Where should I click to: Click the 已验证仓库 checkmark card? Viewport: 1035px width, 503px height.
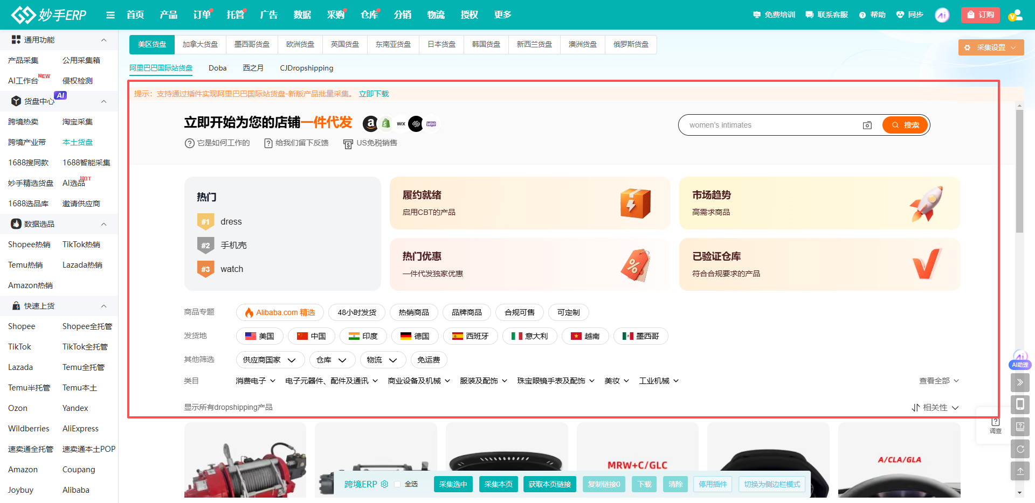(819, 264)
